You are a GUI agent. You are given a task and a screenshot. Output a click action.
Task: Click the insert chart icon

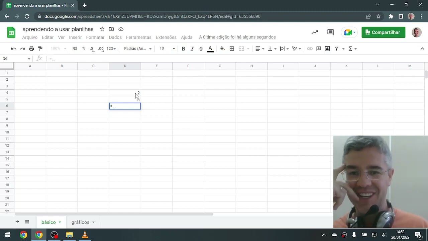pyautogui.click(x=327, y=49)
